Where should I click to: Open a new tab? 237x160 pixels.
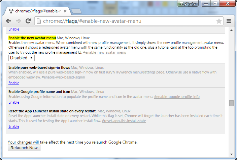(x=76, y=11)
